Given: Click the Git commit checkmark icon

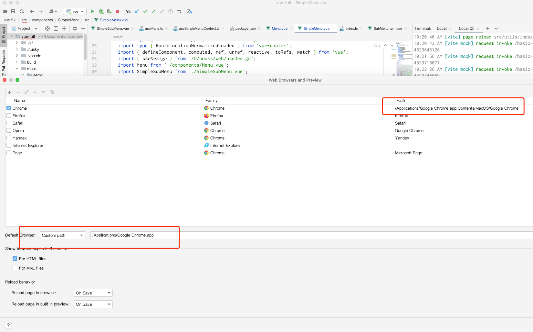Looking at the screenshot, I should click(x=145, y=11).
